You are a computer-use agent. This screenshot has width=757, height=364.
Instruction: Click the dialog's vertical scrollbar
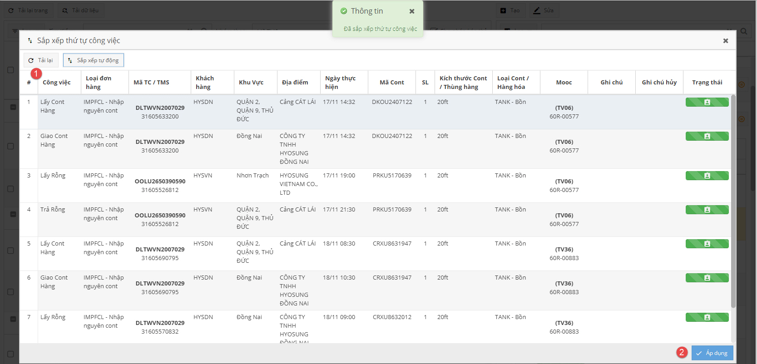[733, 200]
